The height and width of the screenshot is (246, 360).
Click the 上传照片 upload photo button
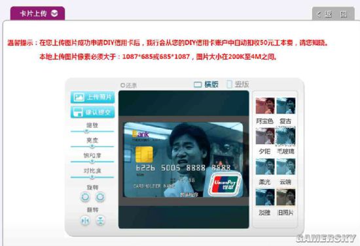pyautogui.click(x=92, y=97)
